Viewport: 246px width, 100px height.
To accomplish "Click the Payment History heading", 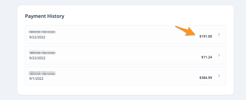I will tap(45, 16).
